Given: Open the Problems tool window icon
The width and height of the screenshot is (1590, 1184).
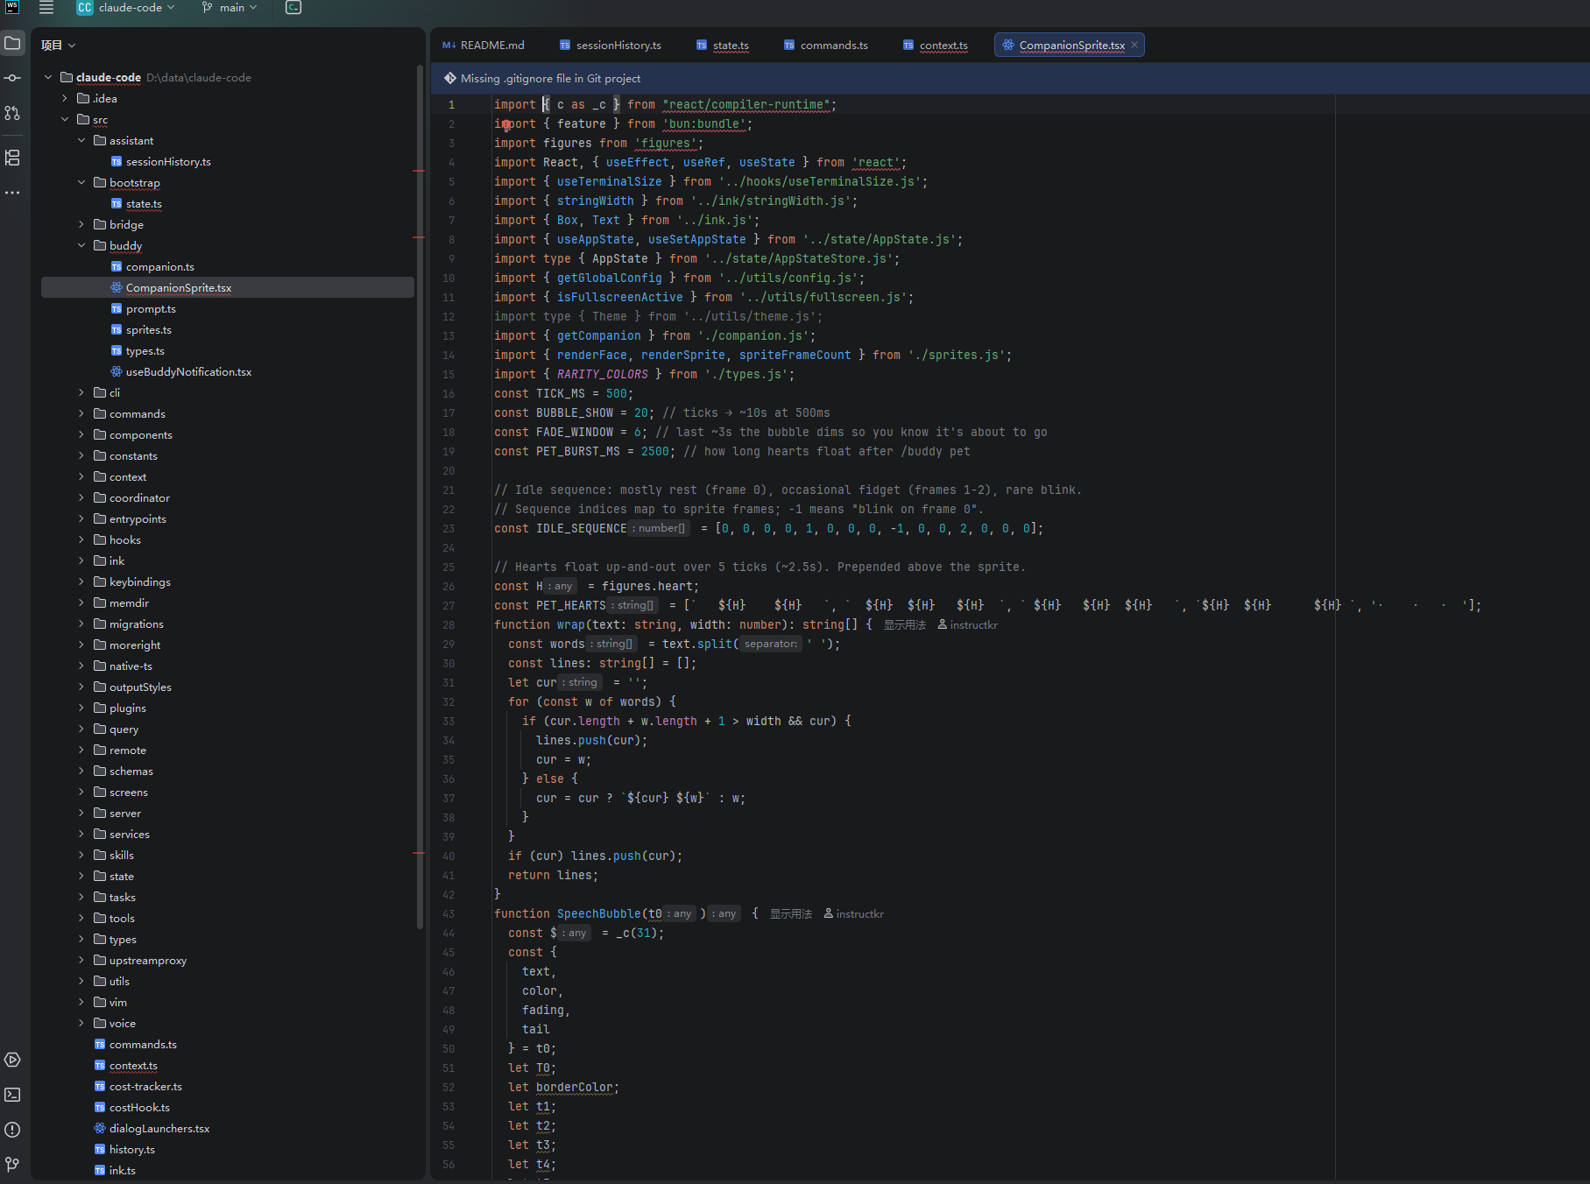Looking at the screenshot, I should [12, 1130].
